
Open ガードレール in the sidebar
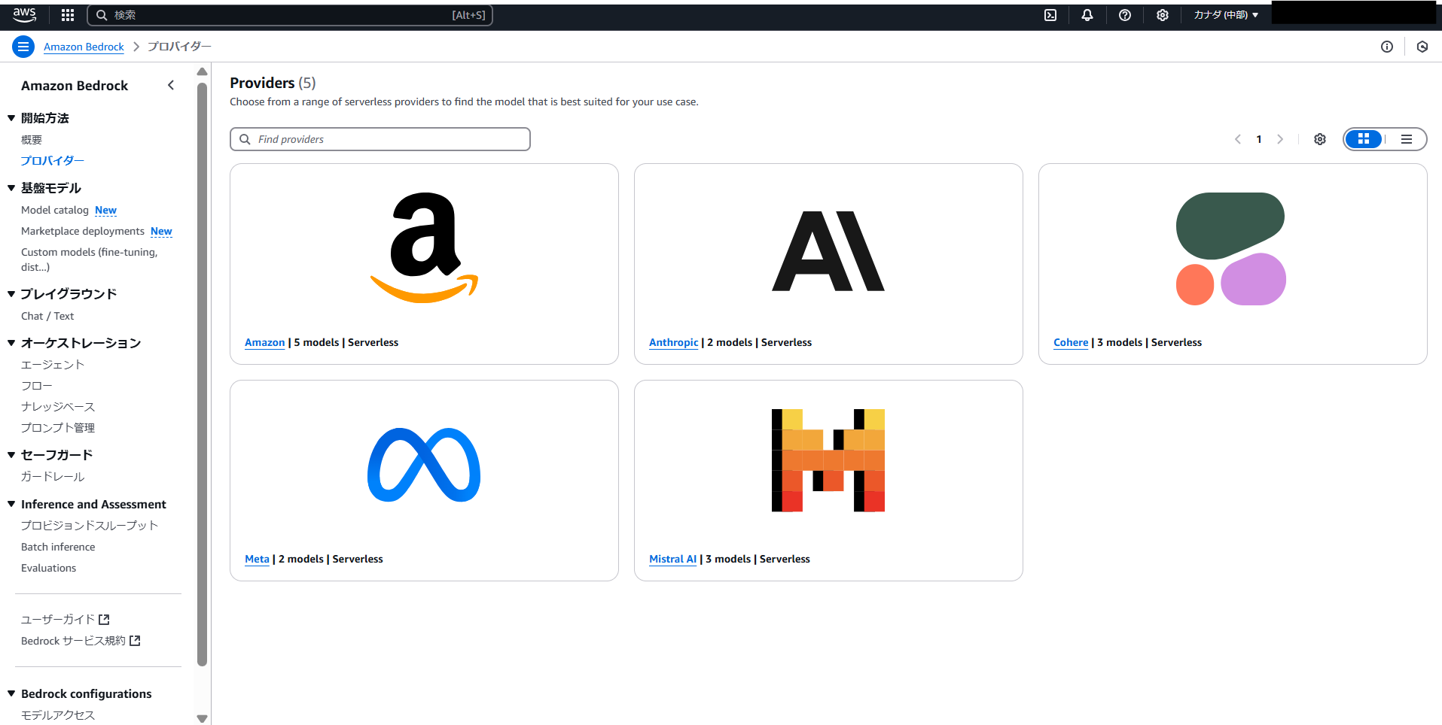click(53, 477)
